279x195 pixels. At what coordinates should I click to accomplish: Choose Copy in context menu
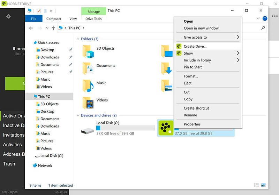tap(208, 99)
